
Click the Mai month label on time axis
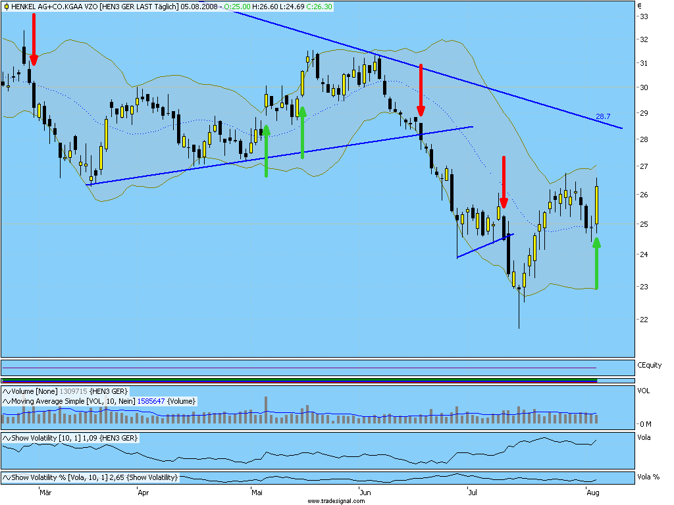click(x=257, y=493)
